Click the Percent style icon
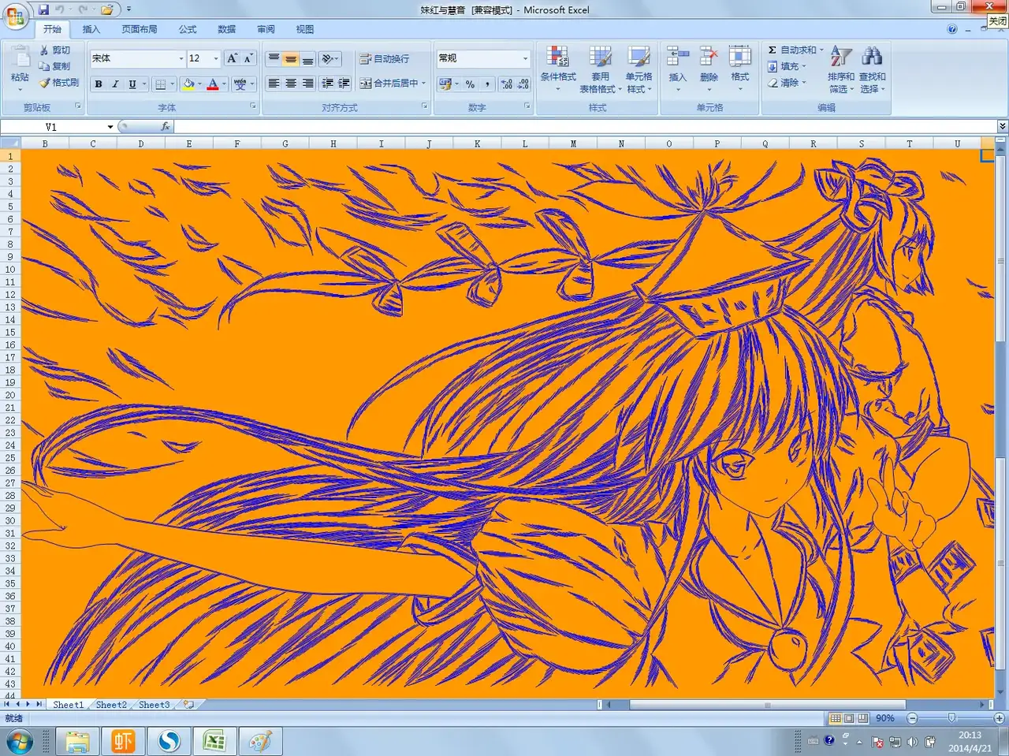 (x=470, y=84)
